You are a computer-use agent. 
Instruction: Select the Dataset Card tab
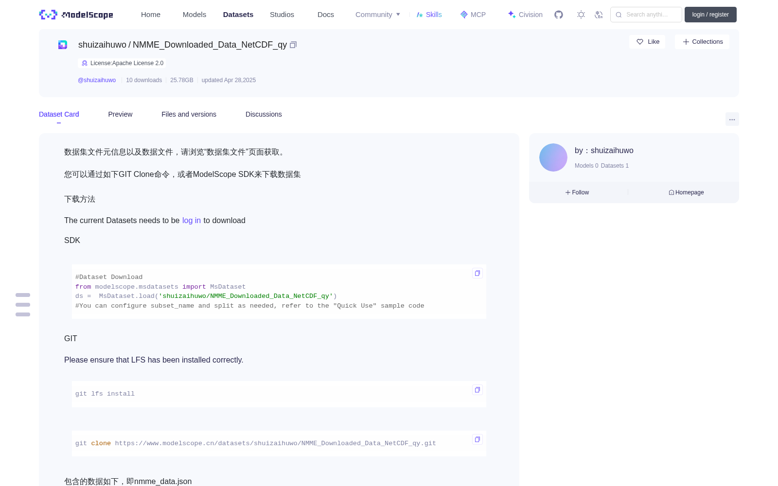point(59,114)
